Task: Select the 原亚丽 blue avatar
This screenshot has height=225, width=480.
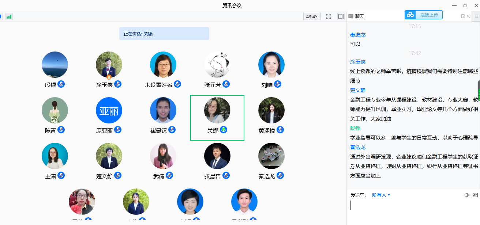Action: (109, 110)
